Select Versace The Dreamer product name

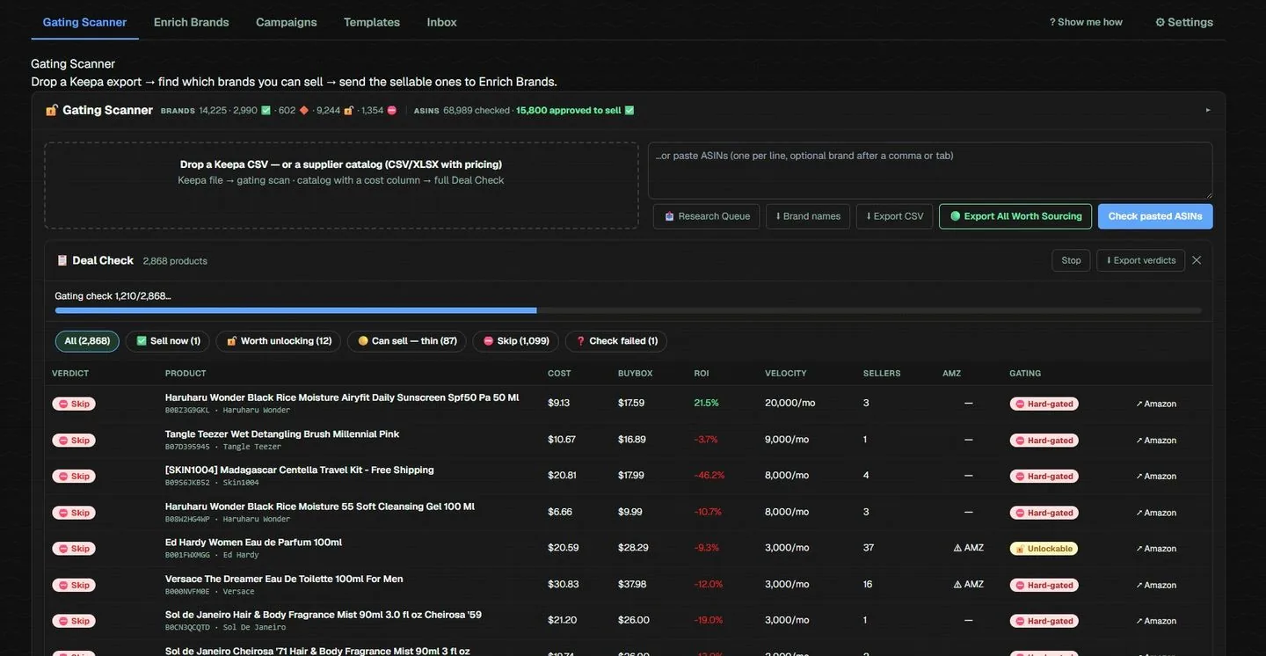point(284,579)
